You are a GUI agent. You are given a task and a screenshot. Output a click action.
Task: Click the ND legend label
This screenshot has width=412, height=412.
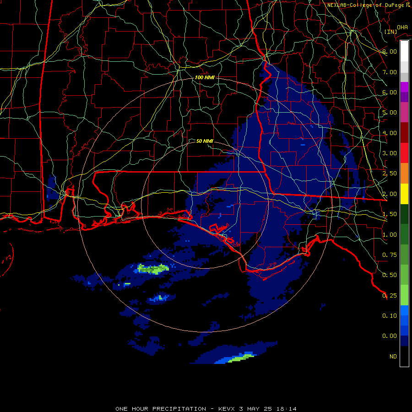pyautogui.click(x=393, y=357)
